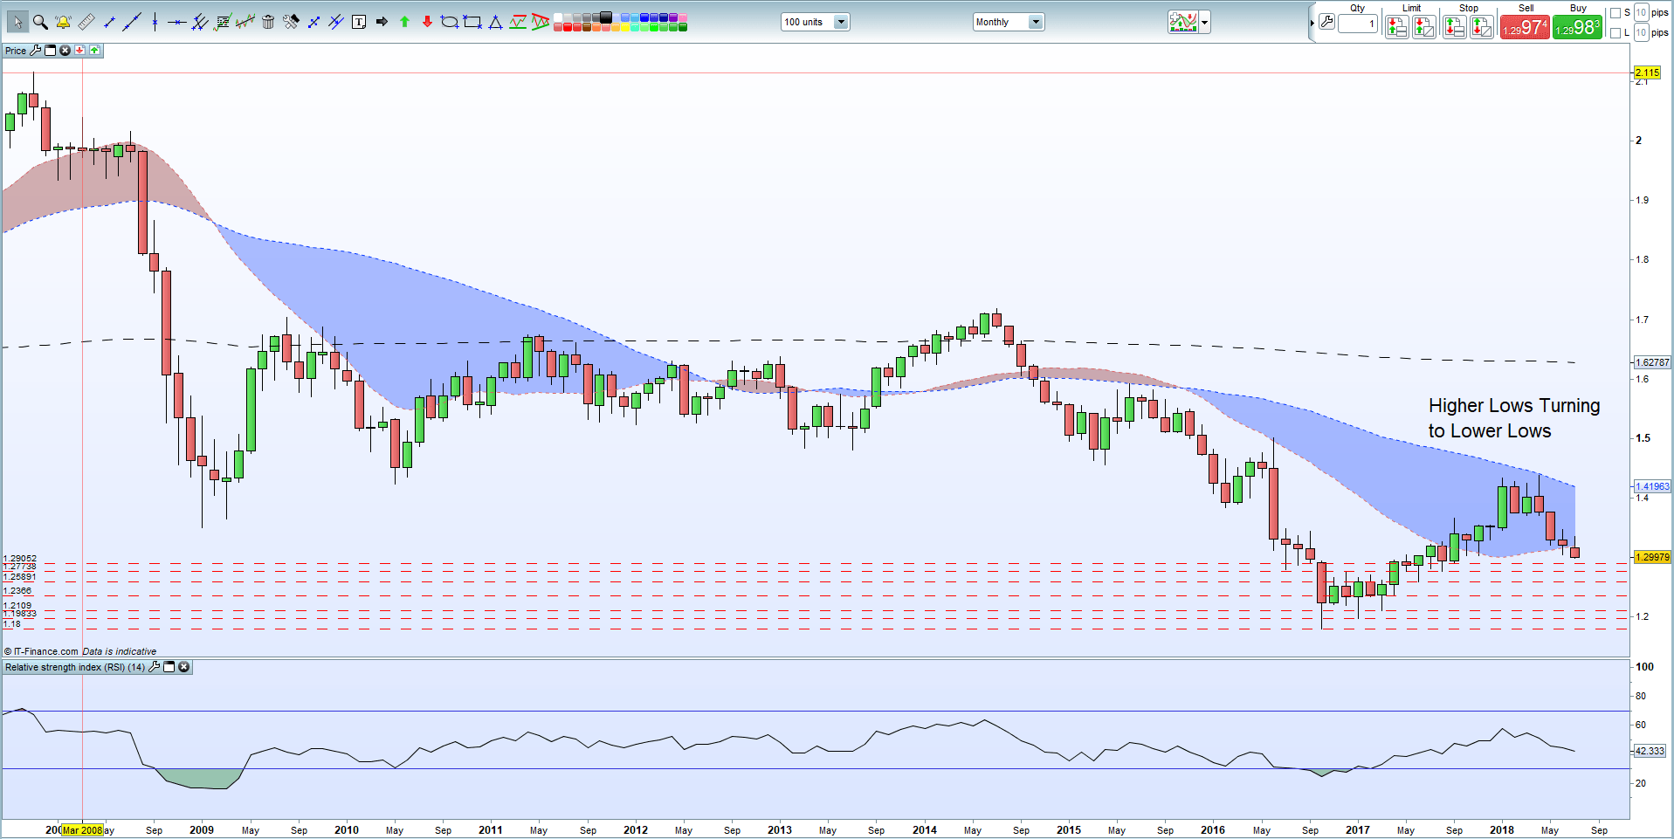Click the red Sell 1.2997 button
Viewport: 1674px width, 839px height.
(x=1525, y=28)
